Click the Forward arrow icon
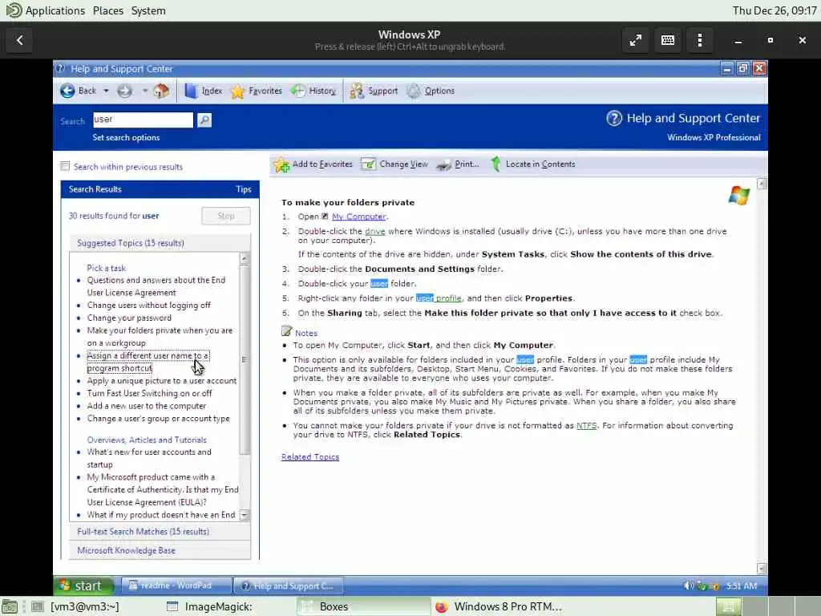The height and width of the screenshot is (616, 821). [x=124, y=91]
